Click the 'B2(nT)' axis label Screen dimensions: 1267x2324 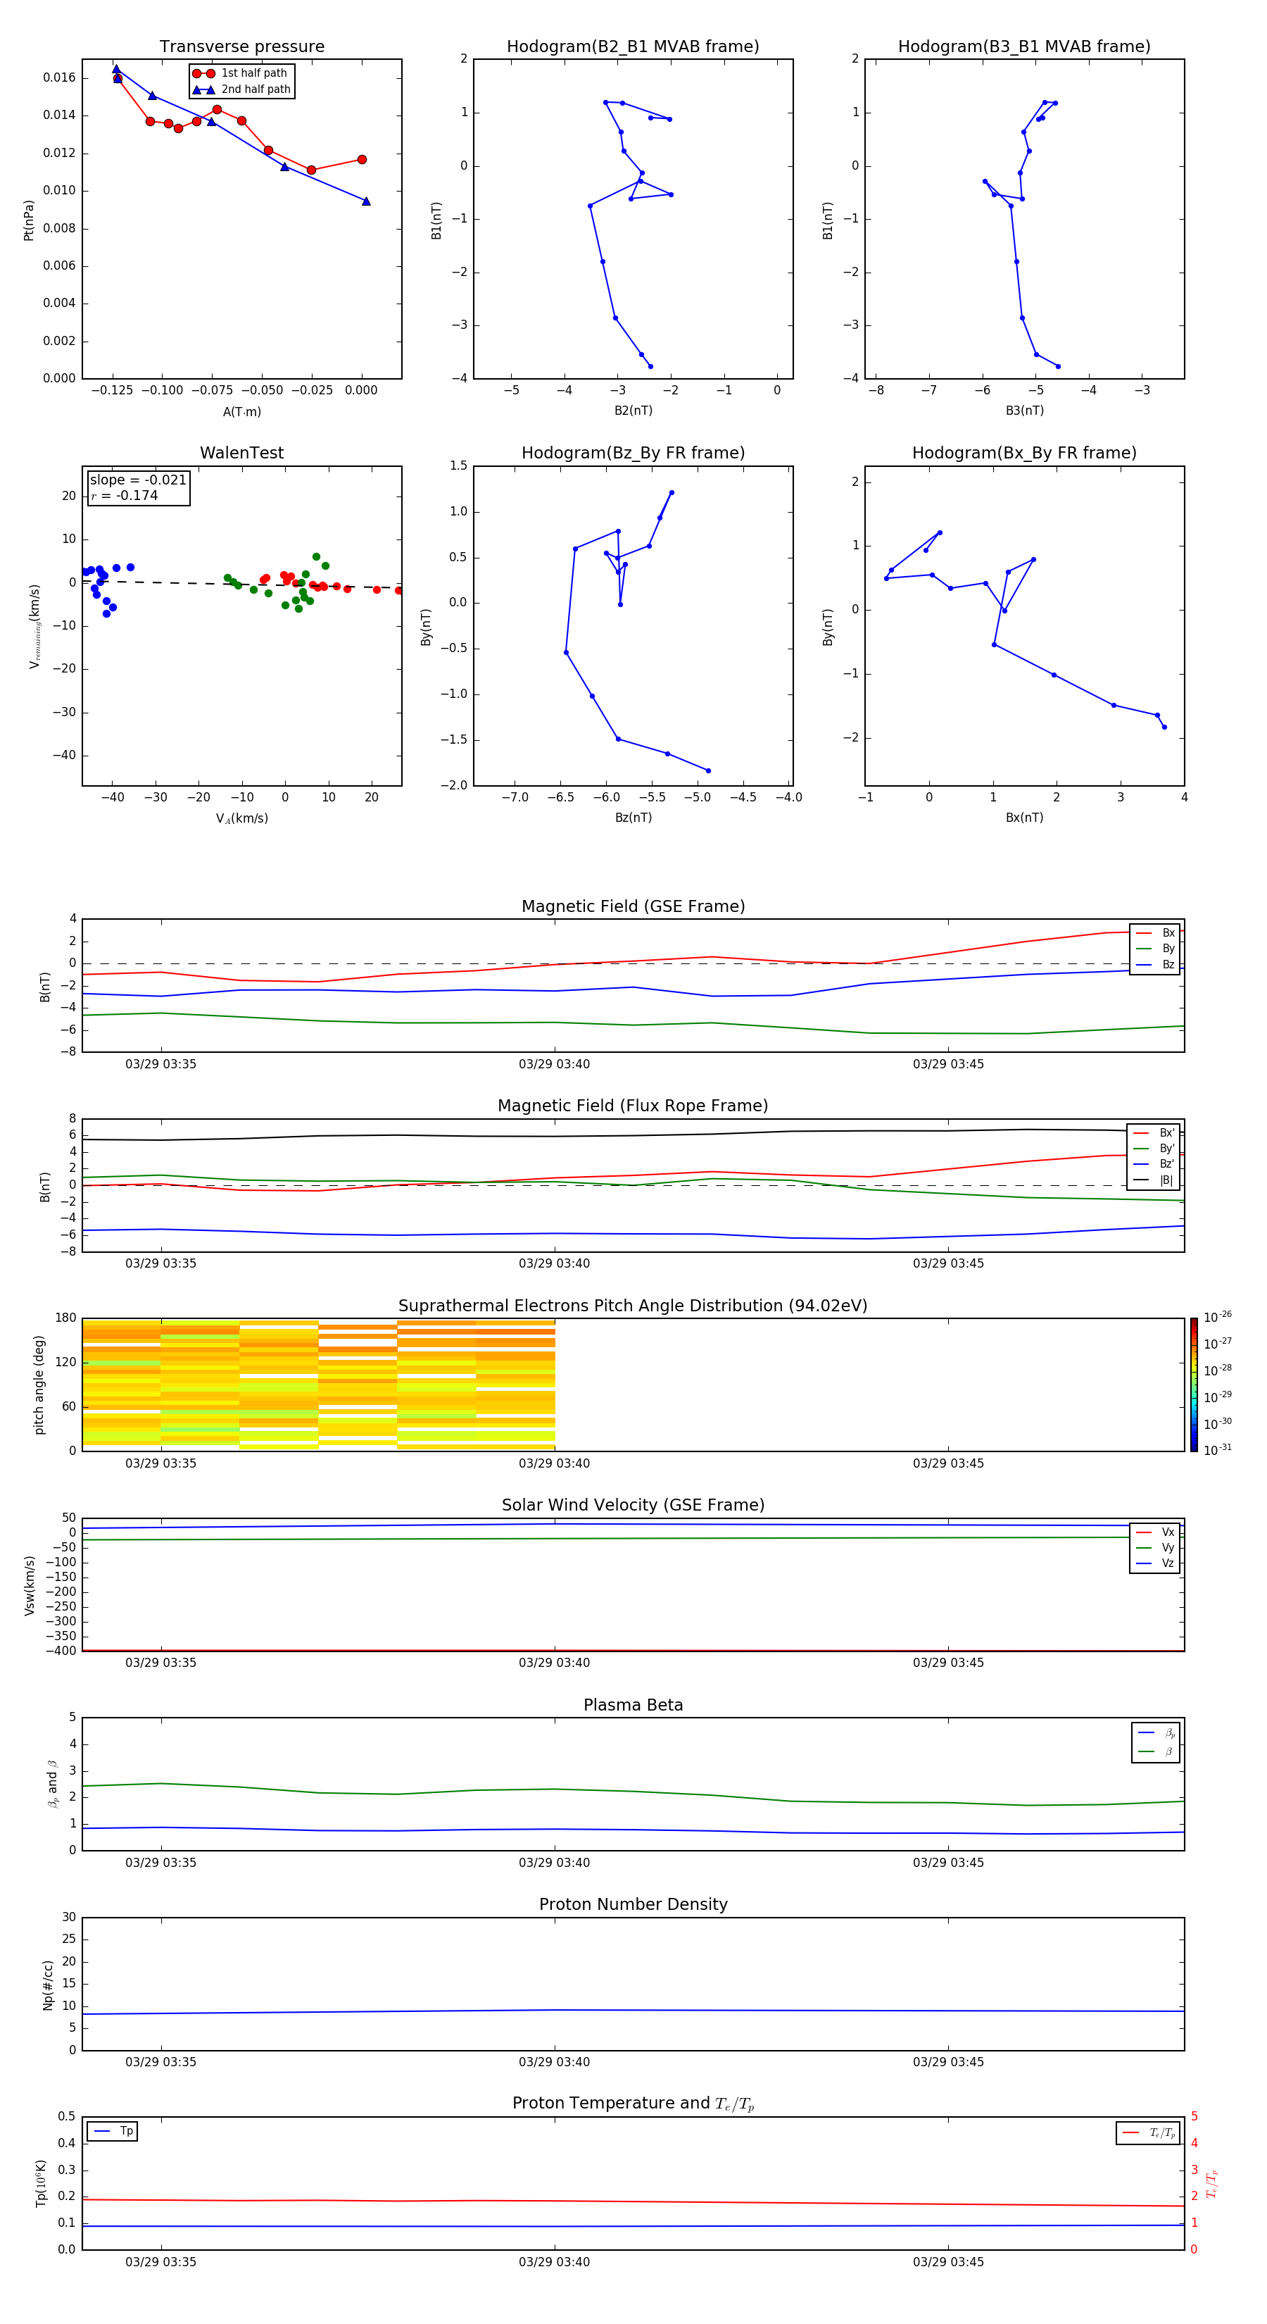[x=633, y=411]
